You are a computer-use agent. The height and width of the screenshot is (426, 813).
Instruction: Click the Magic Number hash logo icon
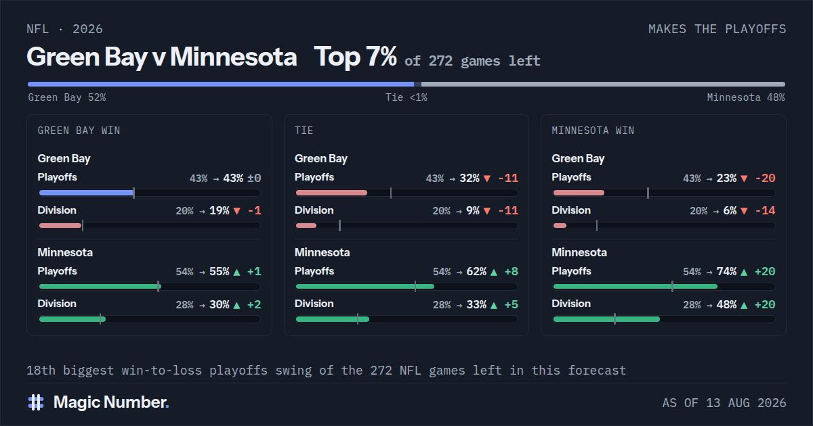[35, 402]
